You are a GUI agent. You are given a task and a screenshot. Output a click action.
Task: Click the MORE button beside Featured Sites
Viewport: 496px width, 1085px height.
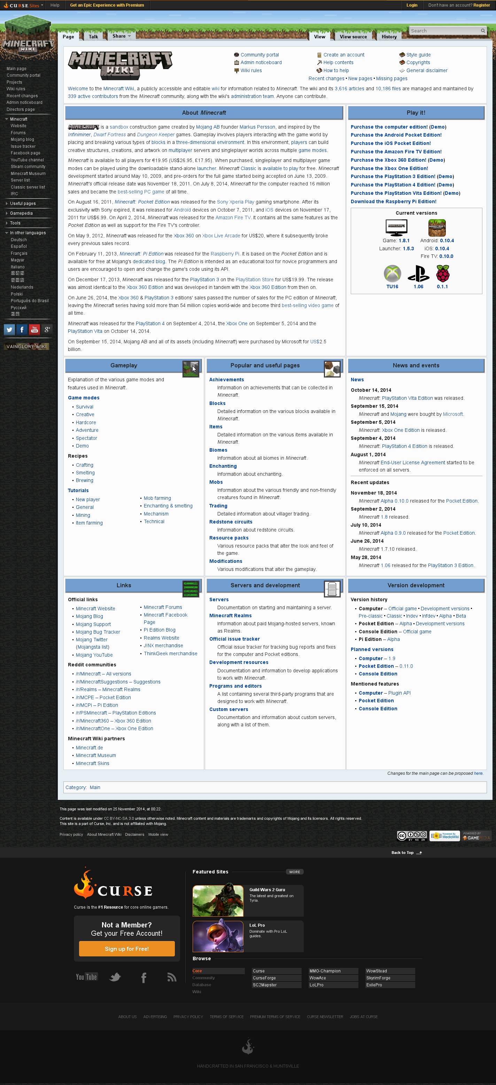click(295, 872)
